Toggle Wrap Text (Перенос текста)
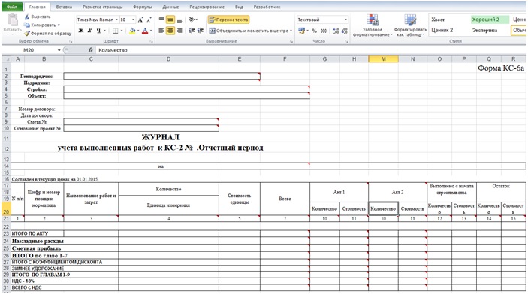This screenshot has height=294, width=528. tap(228, 19)
